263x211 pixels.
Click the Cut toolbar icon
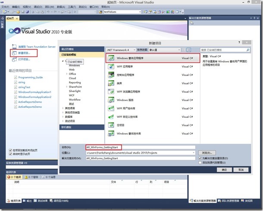coord(33,12)
